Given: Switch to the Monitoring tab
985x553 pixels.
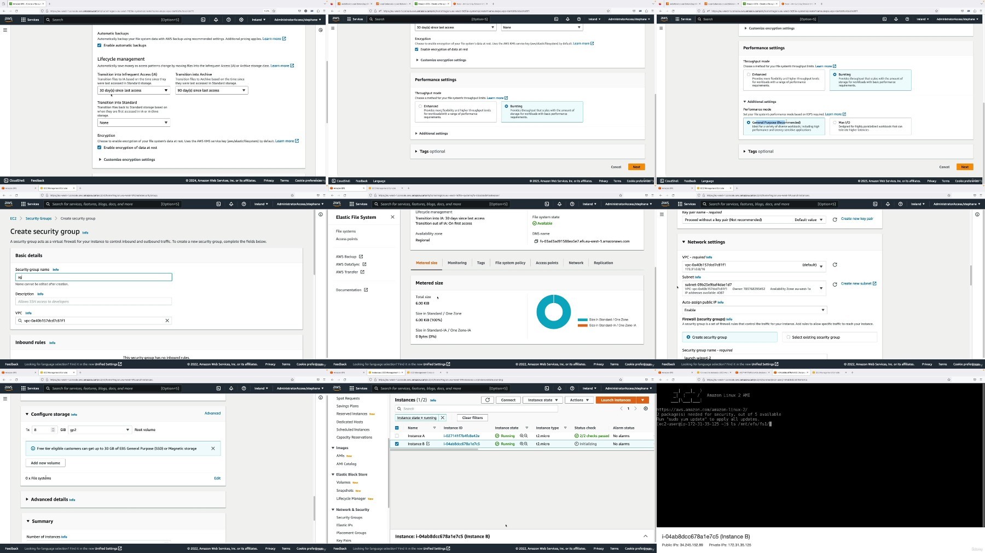Looking at the screenshot, I should (457, 263).
